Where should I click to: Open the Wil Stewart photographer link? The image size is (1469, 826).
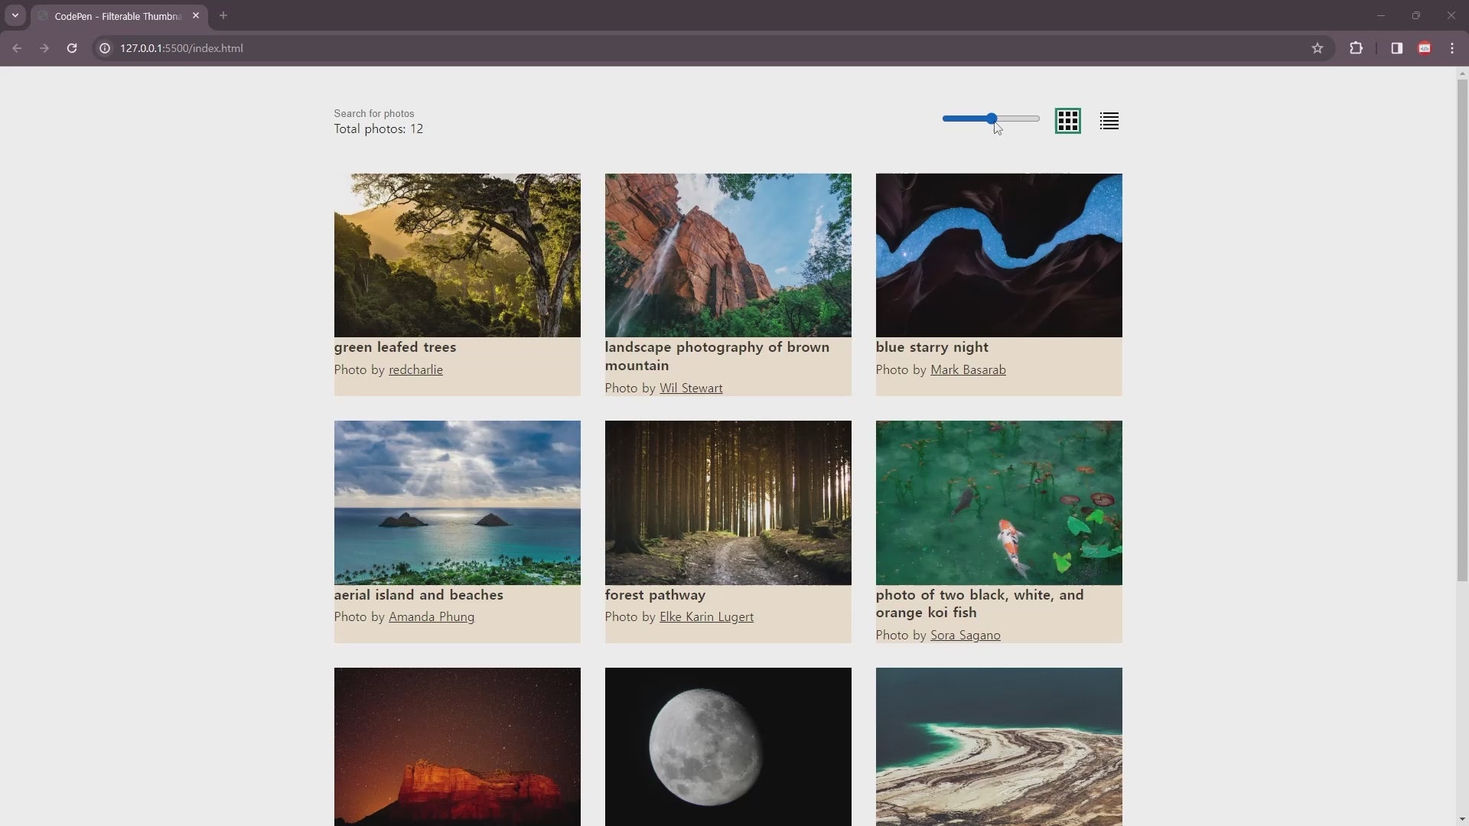pyautogui.click(x=691, y=388)
